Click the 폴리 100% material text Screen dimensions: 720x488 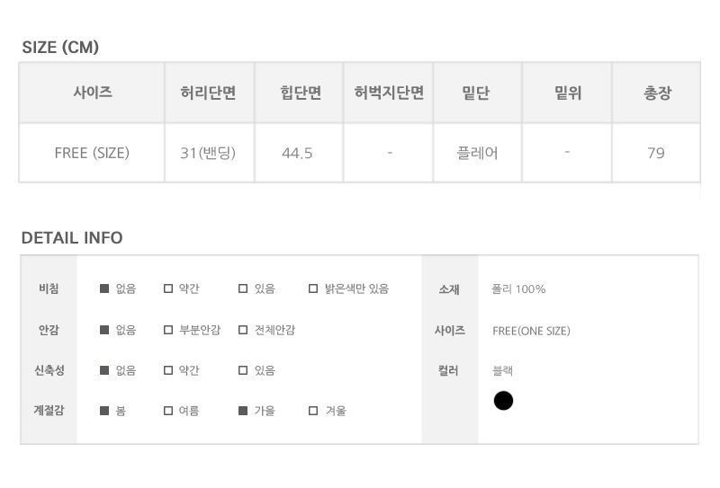518,289
